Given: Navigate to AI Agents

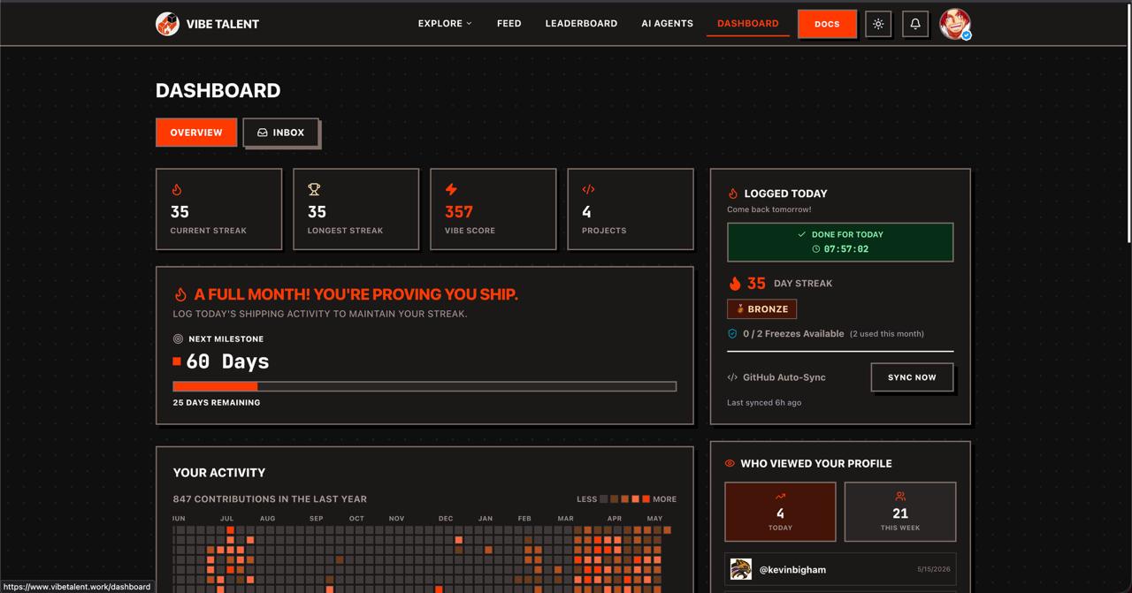Looking at the screenshot, I should point(667,24).
